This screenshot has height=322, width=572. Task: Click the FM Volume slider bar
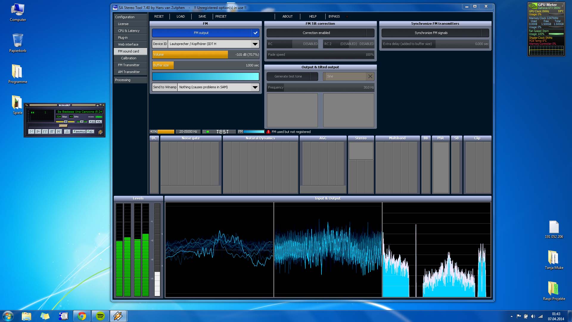206,55
